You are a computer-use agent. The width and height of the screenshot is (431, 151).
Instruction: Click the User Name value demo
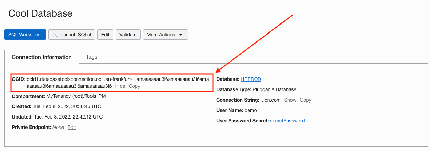coord(250,110)
